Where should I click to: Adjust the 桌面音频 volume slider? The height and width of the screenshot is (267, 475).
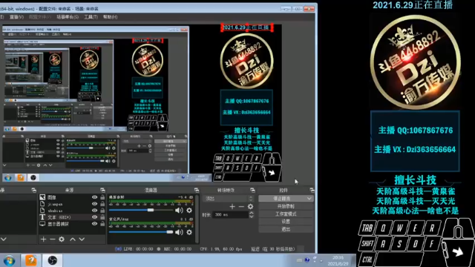(151, 210)
